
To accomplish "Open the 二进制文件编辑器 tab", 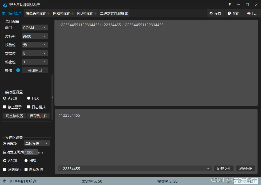I will click(x=114, y=13).
